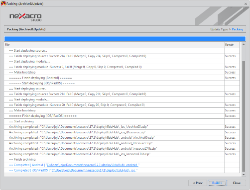The height and width of the screenshot is (190, 250).
Task: Click the scrollbar up arrow
Action: pyautogui.click(x=244, y=44)
